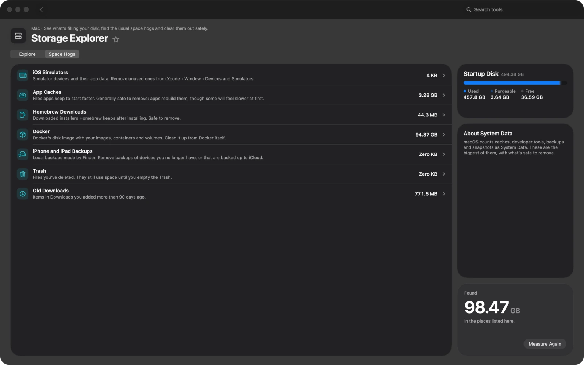The height and width of the screenshot is (365, 584).
Task: Click the Trash entry title
Action: pyautogui.click(x=39, y=171)
